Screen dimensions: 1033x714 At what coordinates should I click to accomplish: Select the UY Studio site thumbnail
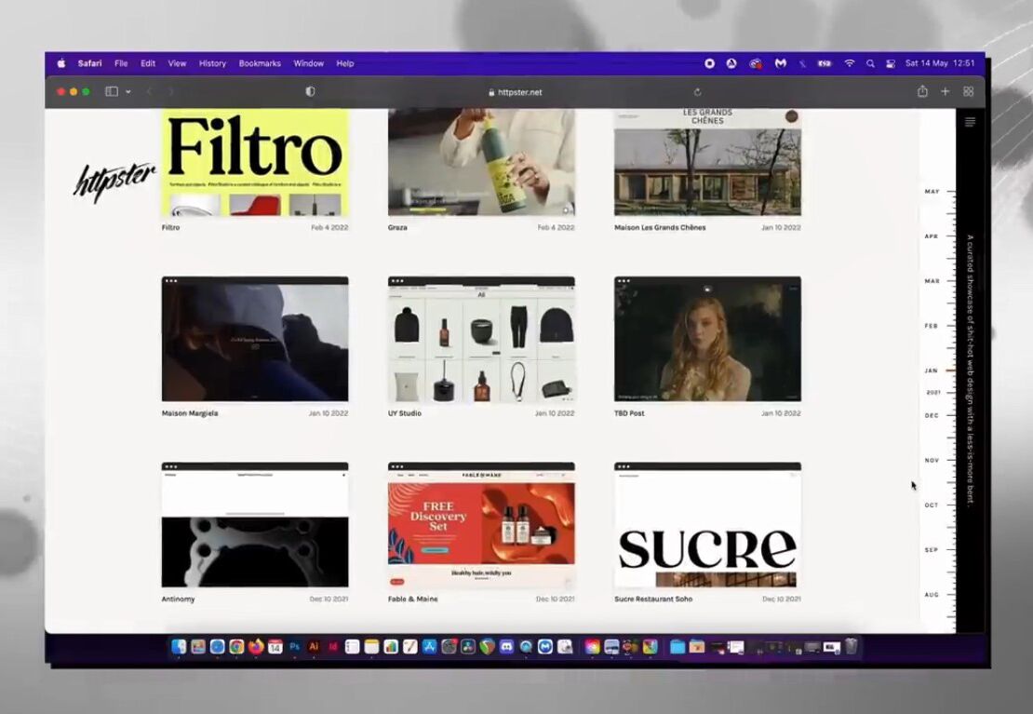[481, 340]
